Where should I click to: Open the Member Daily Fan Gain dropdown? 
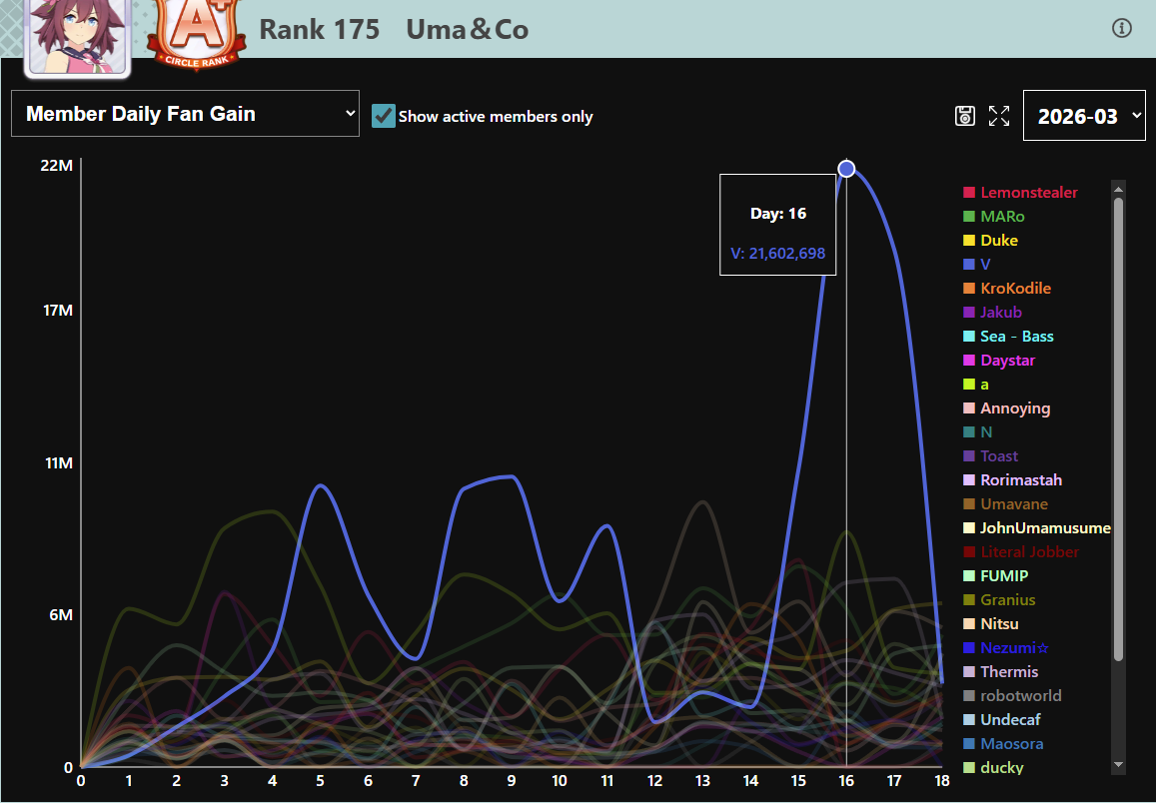[x=185, y=114]
